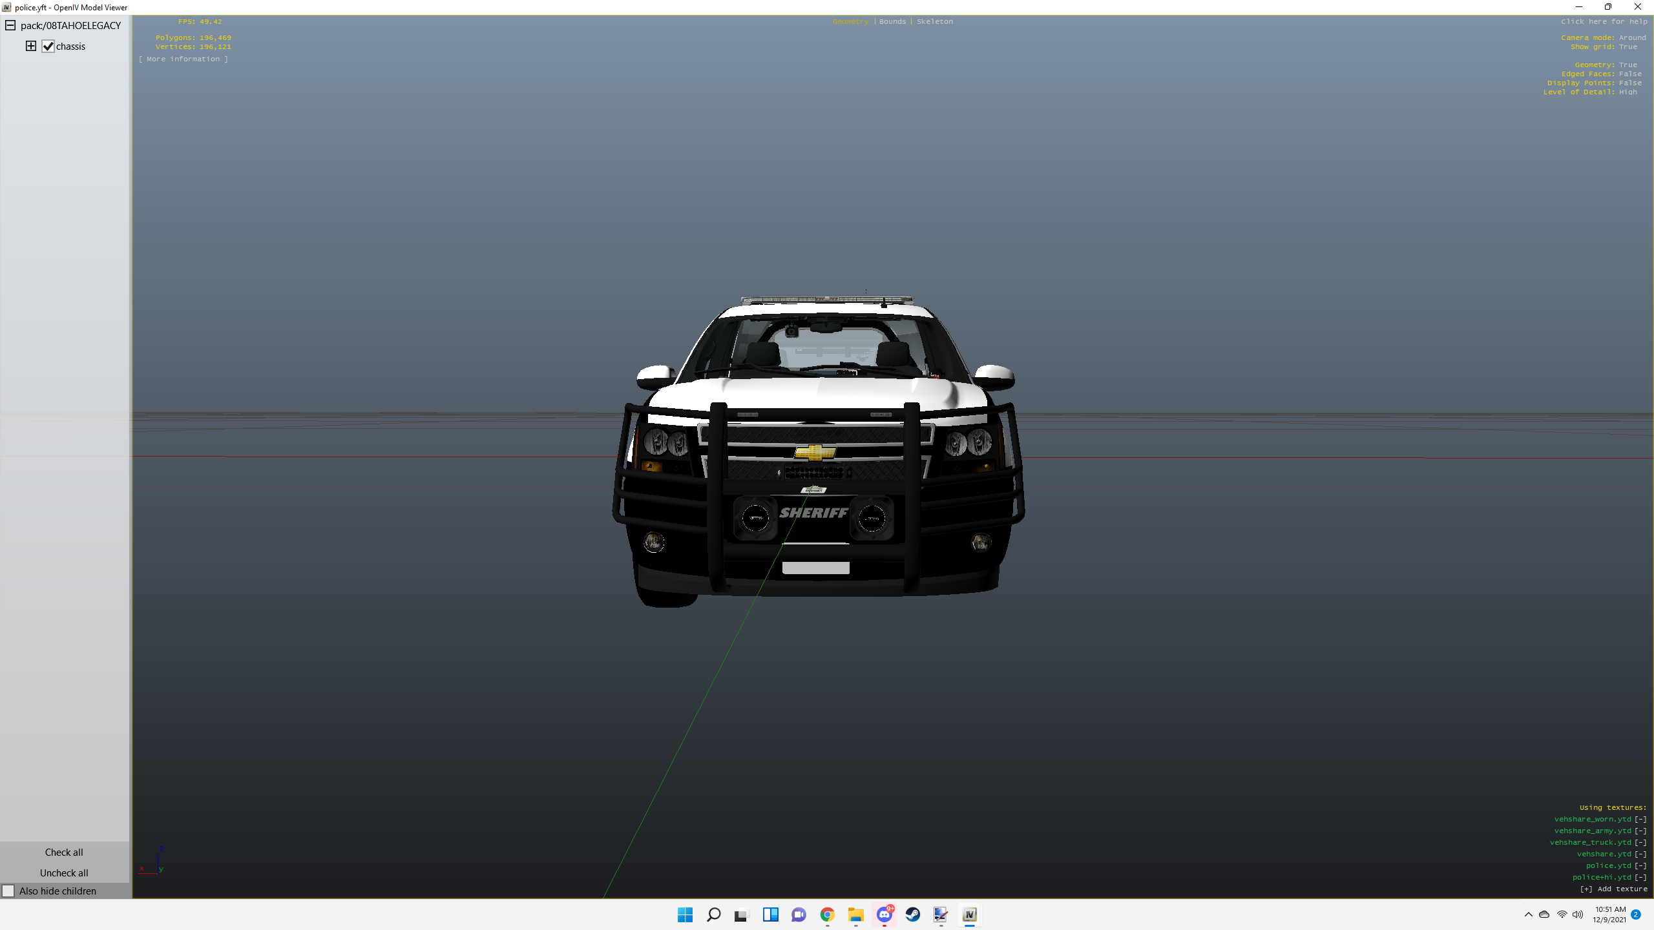Remove vehshare_truck.ytd using its [-] icon
The image size is (1654, 930).
(1640, 842)
